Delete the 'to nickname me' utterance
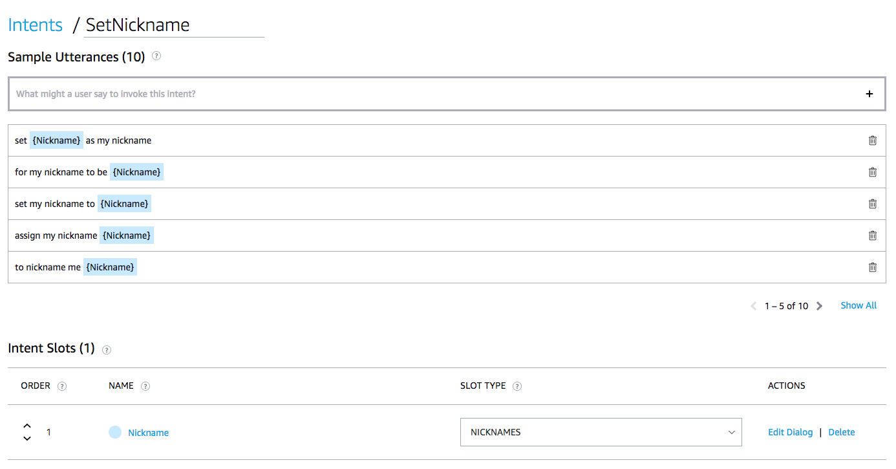 point(872,267)
